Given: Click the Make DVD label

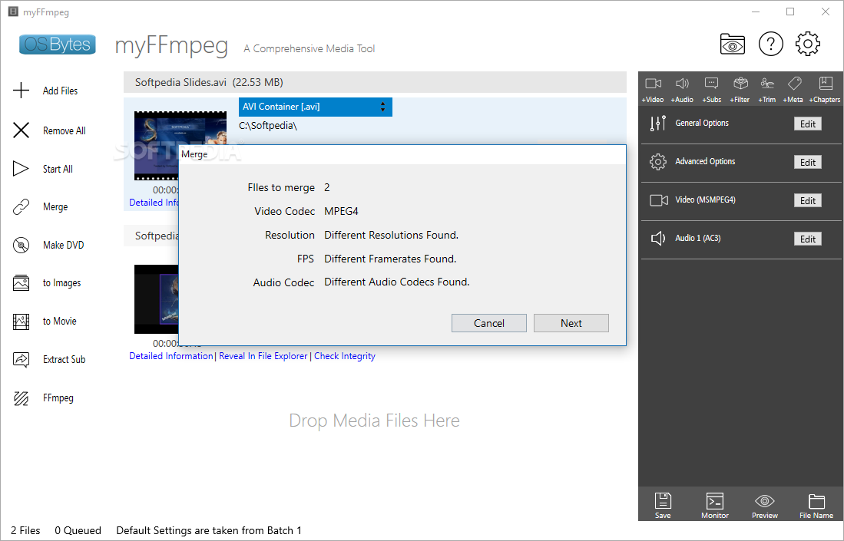Looking at the screenshot, I should pyautogui.click(x=64, y=246).
